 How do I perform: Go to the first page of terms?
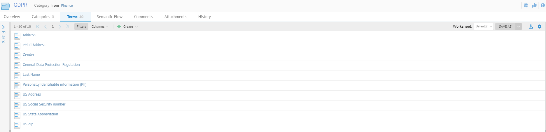tap(38, 27)
